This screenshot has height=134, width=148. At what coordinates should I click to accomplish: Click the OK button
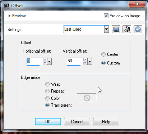pos(48,122)
